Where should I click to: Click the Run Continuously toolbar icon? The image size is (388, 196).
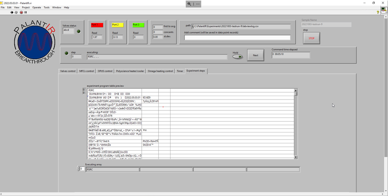(x=16, y=12)
